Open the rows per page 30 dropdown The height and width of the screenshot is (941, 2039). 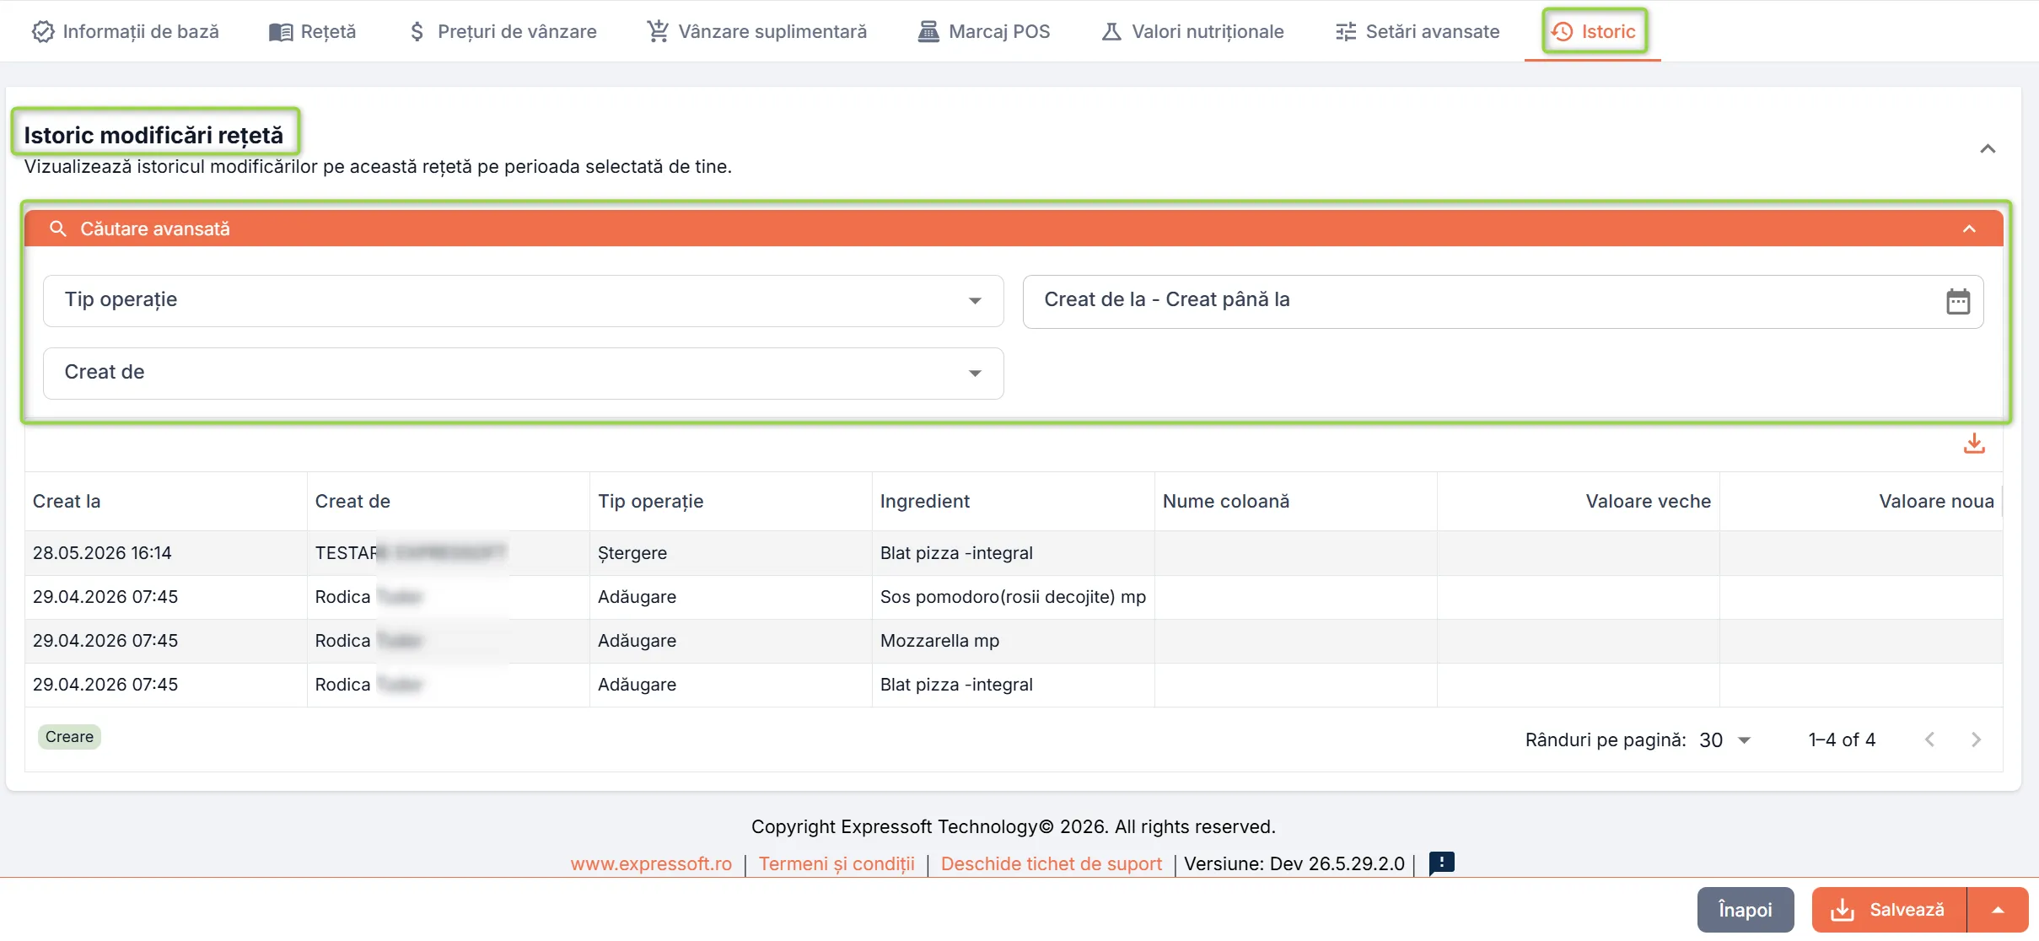1725,740
